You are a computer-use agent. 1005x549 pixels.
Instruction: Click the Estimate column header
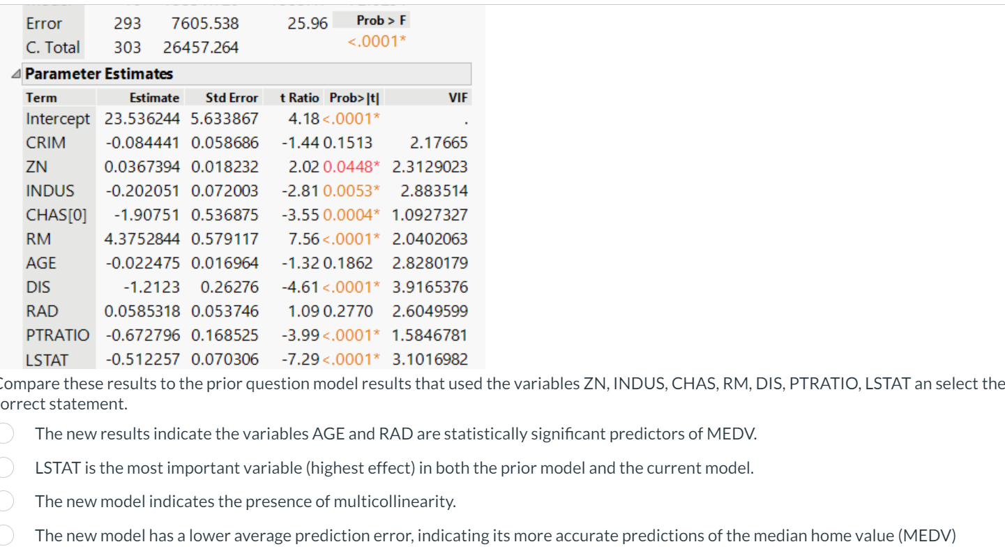pyautogui.click(x=154, y=98)
